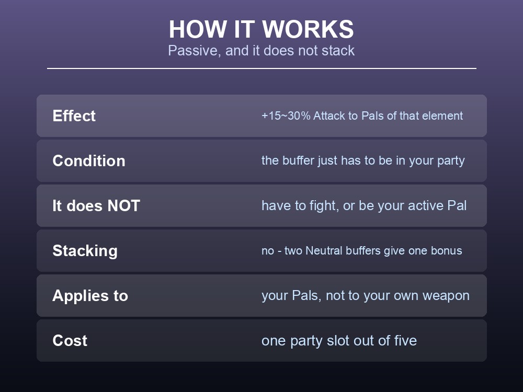Select the It does NOT label

click(96, 205)
